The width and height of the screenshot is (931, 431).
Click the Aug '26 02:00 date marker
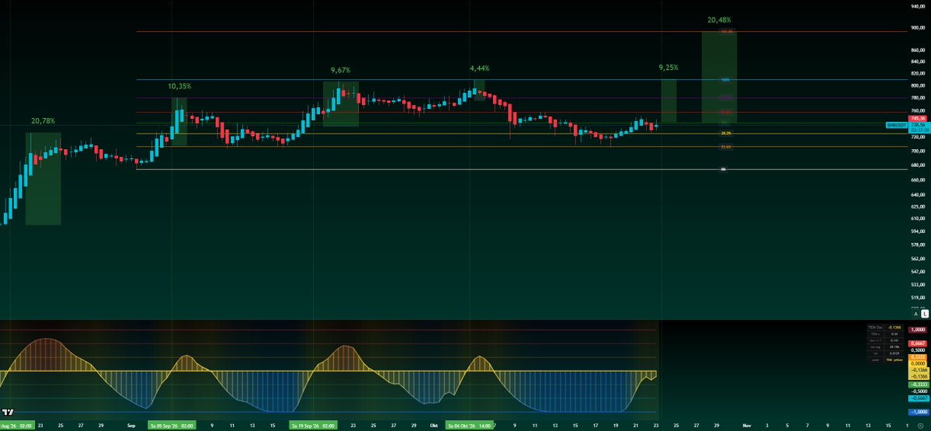(x=16, y=426)
